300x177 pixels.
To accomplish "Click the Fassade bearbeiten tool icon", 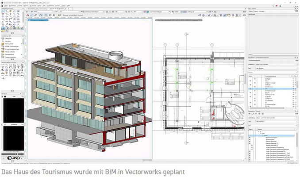I will [x=3, y=57].
